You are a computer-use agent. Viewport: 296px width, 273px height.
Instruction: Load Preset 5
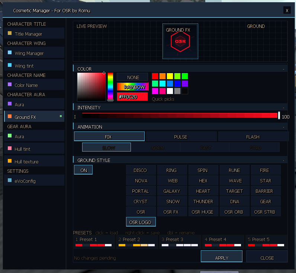[x=266, y=242]
